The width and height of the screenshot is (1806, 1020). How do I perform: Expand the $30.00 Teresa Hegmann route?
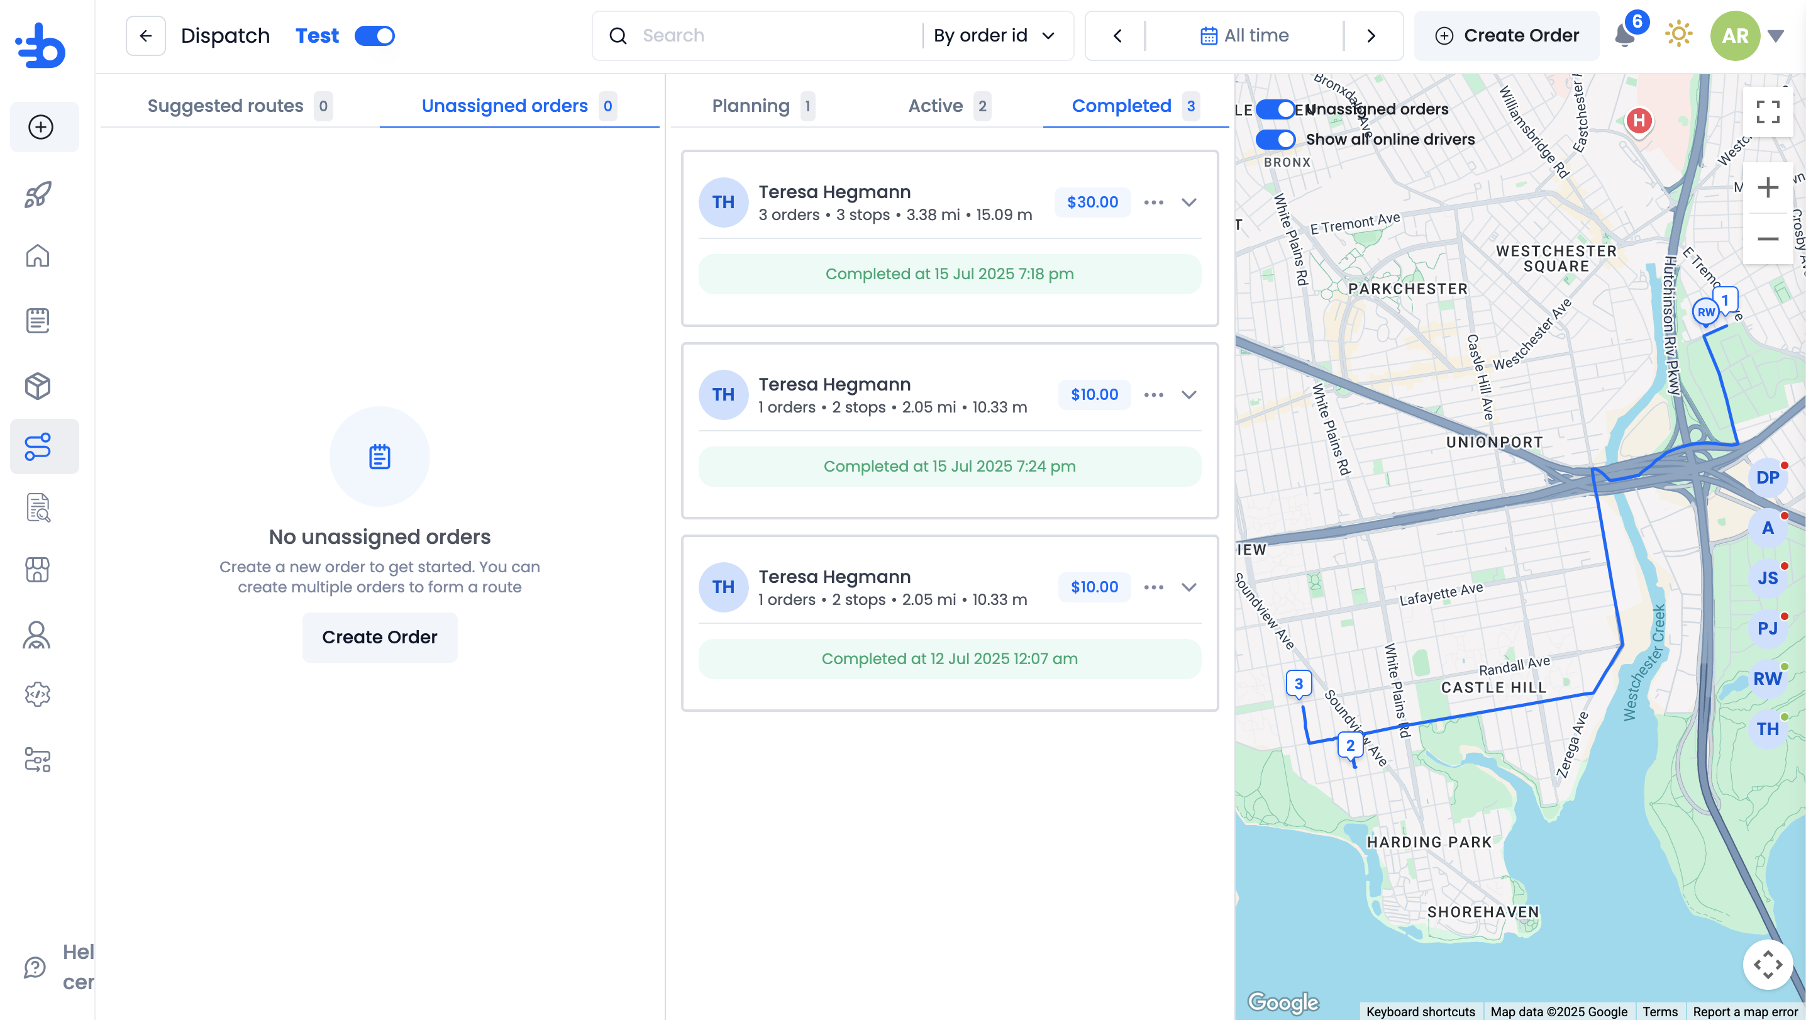[x=1189, y=202]
